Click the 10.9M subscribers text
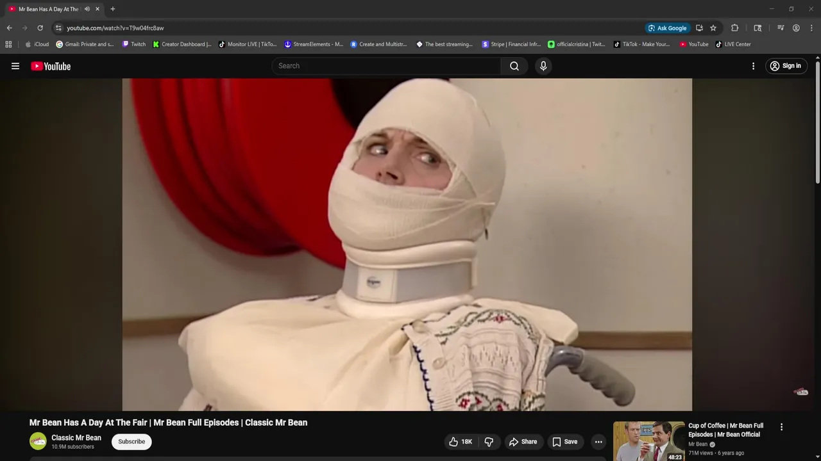The width and height of the screenshot is (821, 461). click(x=72, y=447)
